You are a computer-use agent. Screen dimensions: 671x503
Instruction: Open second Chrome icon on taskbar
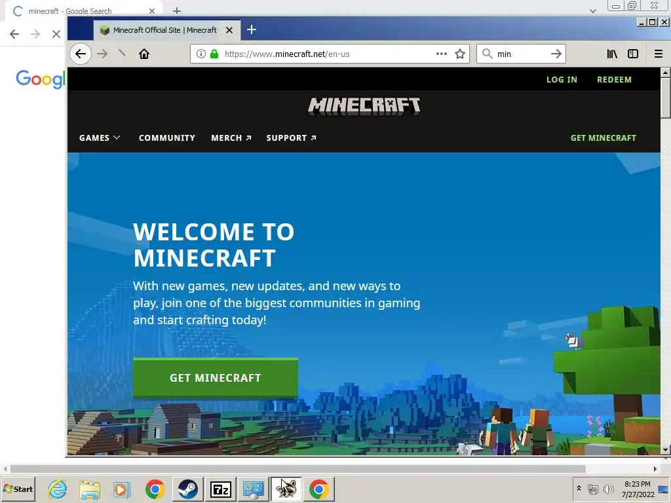coord(319,489)
